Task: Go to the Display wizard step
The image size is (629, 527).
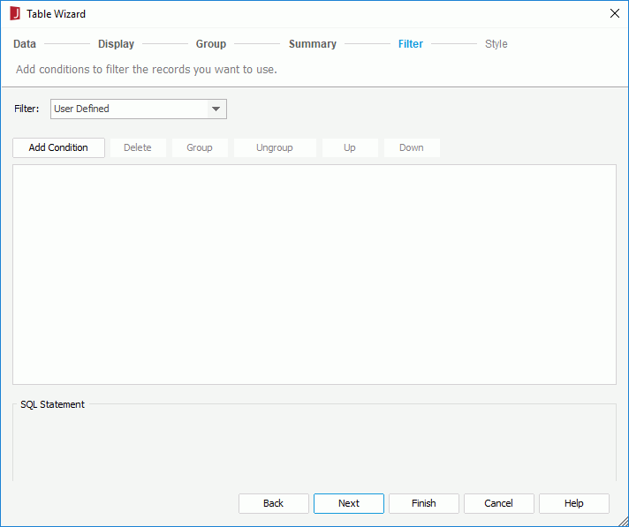Action: [x=116, y=43]
